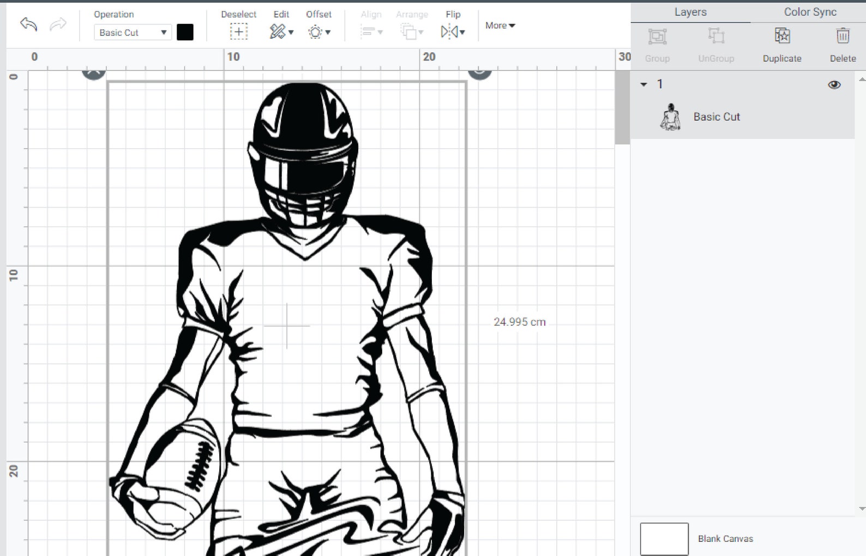Duplicate the selected layer
Viewport: 866px width, 556px height.
782,45
